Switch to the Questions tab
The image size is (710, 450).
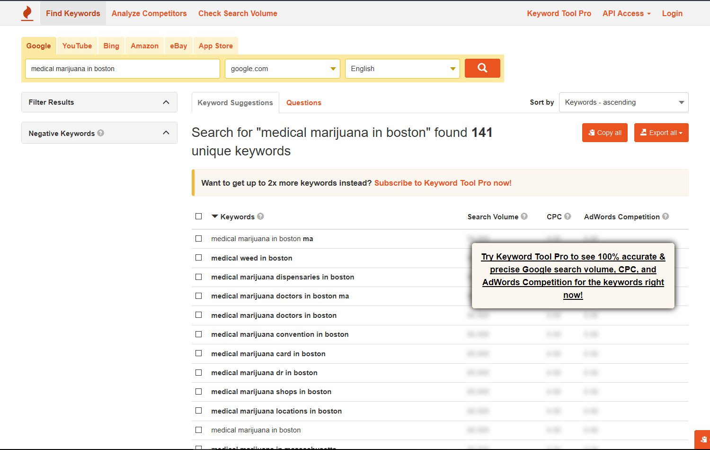(304, 103)
